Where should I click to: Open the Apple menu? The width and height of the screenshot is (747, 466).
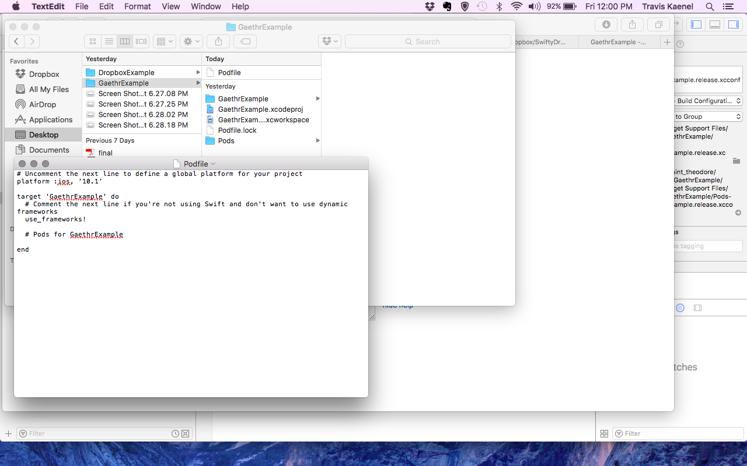tap(16, 6)
